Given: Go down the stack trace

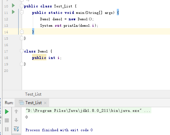Looking at the screenshot, I should 16,120.
